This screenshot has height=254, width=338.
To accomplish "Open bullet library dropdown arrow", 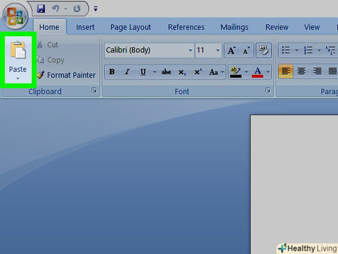I will pos(297,50).
